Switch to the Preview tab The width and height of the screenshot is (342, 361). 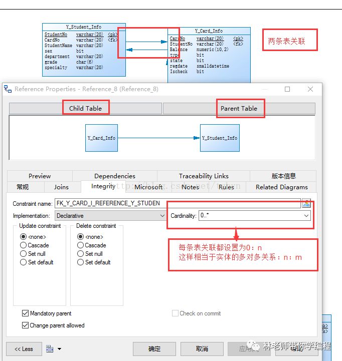40,176
